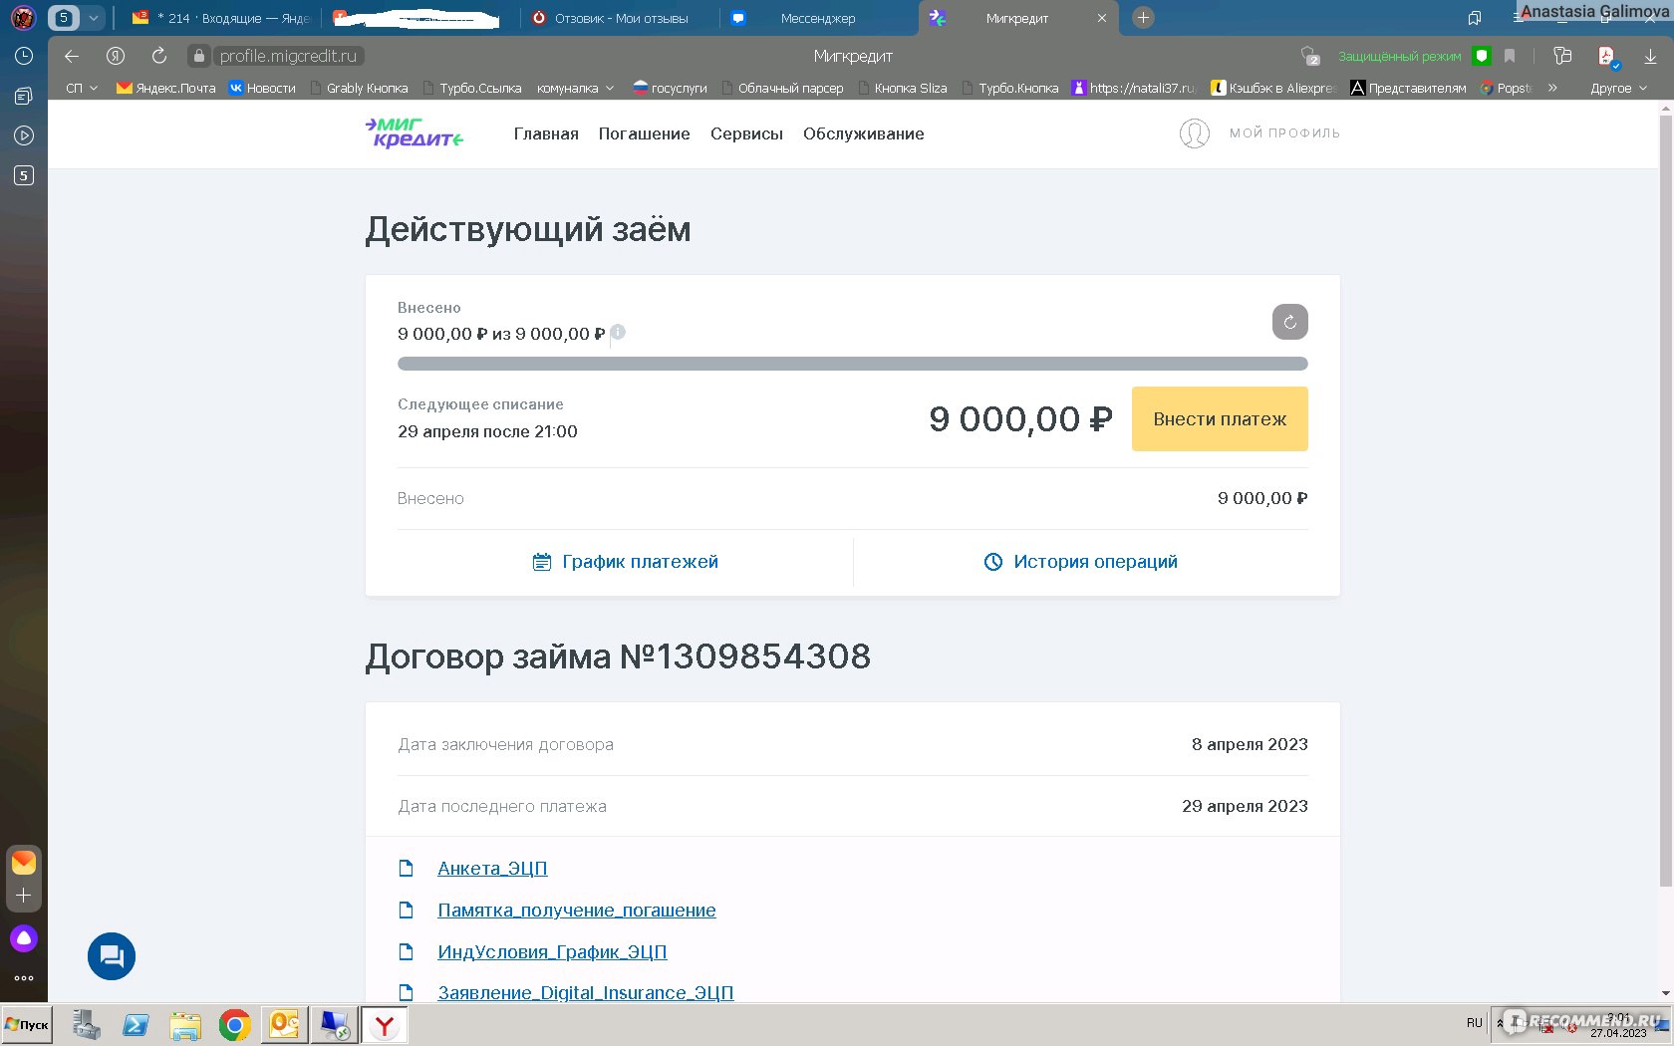Screen dimensions: 1674x1046
Task: Click the plus icon in sidebar
Action: click(24, 896)
